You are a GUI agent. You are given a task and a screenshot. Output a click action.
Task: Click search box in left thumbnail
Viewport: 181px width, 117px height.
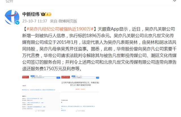pos(44,78)
